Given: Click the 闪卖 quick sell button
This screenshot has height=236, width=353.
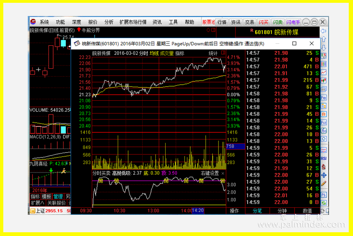Looking at the screenshot, I should pos(278,22).
